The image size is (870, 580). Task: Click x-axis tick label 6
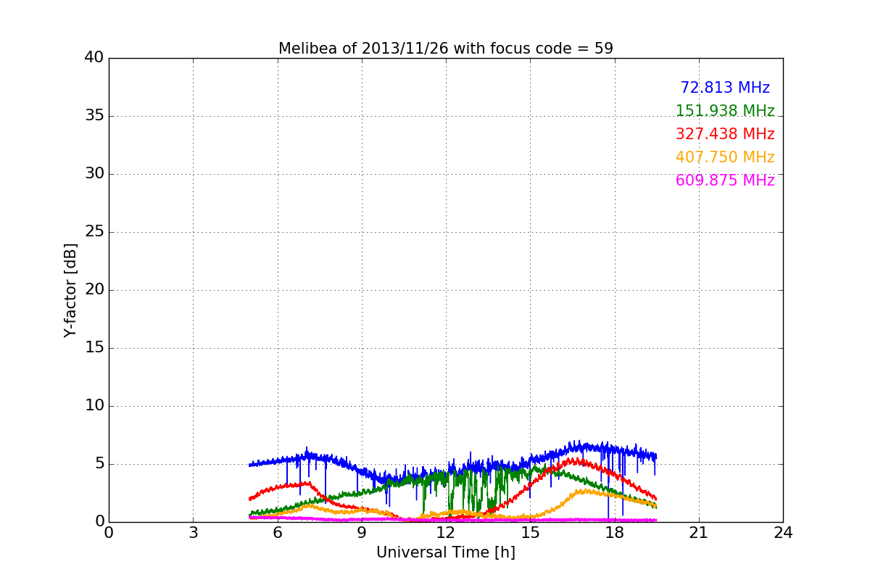tap(278, 533)
